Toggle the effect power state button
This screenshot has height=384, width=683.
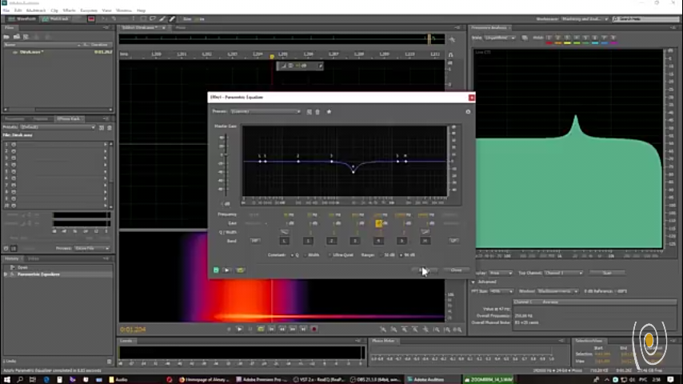216,270
